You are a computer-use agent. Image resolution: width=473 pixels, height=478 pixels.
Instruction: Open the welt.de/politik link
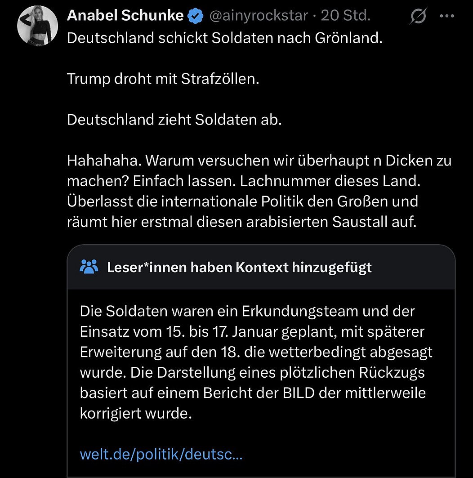tap(161, 454)
